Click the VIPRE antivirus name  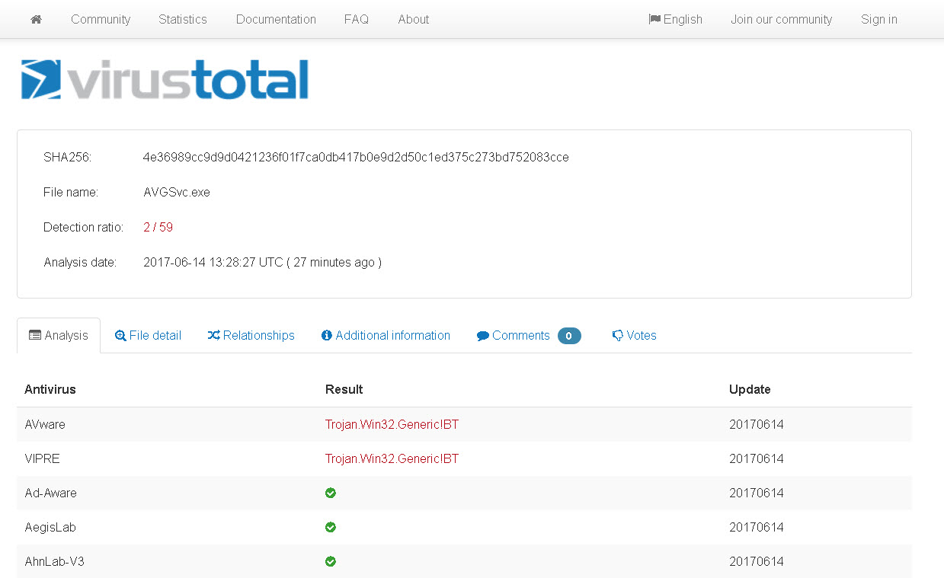click(x=42, y=458)
